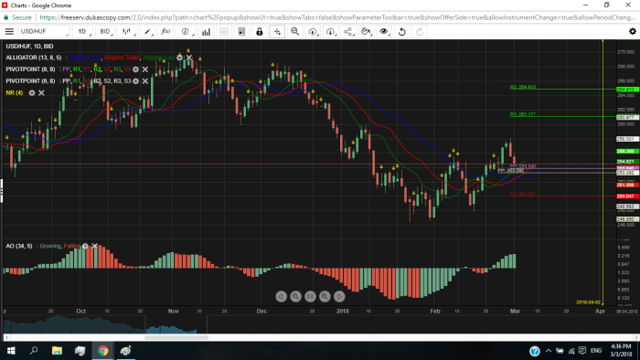
Task: Expand the BID offer side dropdown
Action: coord(105,31)
